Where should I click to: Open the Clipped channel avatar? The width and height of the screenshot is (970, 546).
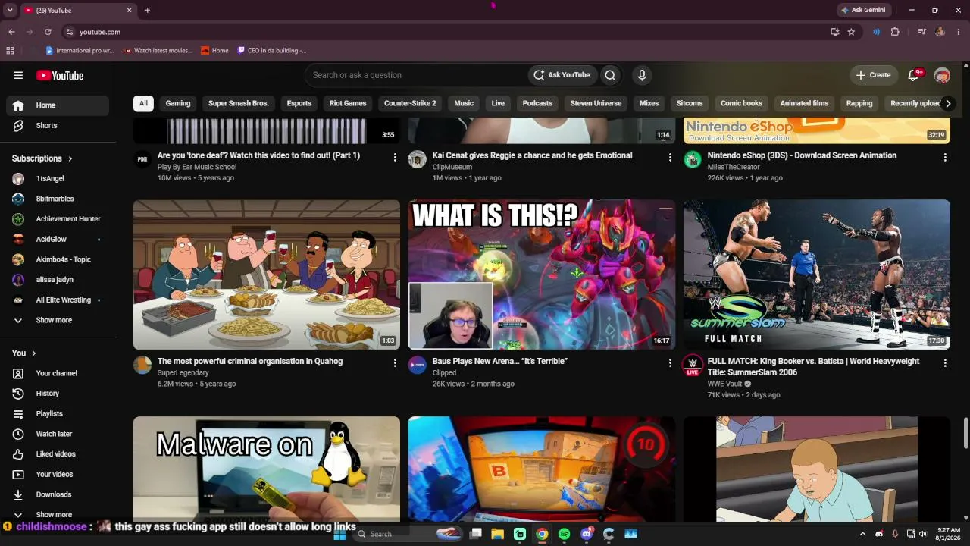point(418,365)
